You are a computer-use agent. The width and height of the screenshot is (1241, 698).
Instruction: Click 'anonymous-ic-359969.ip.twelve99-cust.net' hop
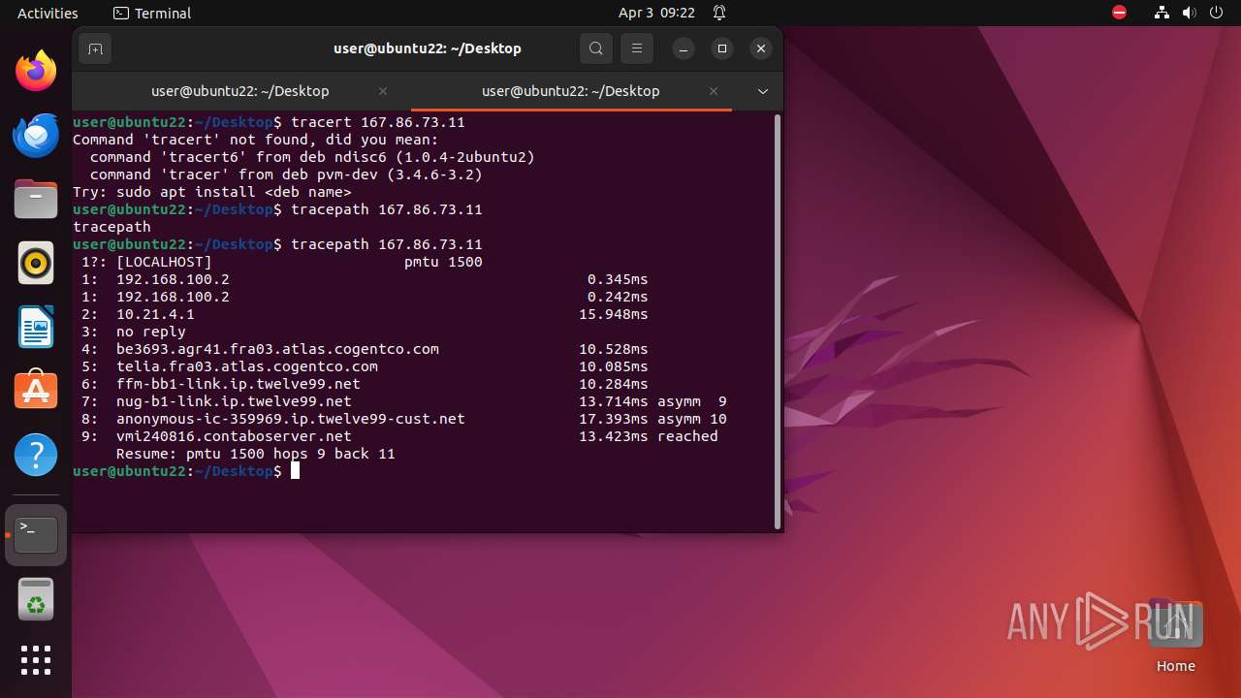(x=291, y=419)
